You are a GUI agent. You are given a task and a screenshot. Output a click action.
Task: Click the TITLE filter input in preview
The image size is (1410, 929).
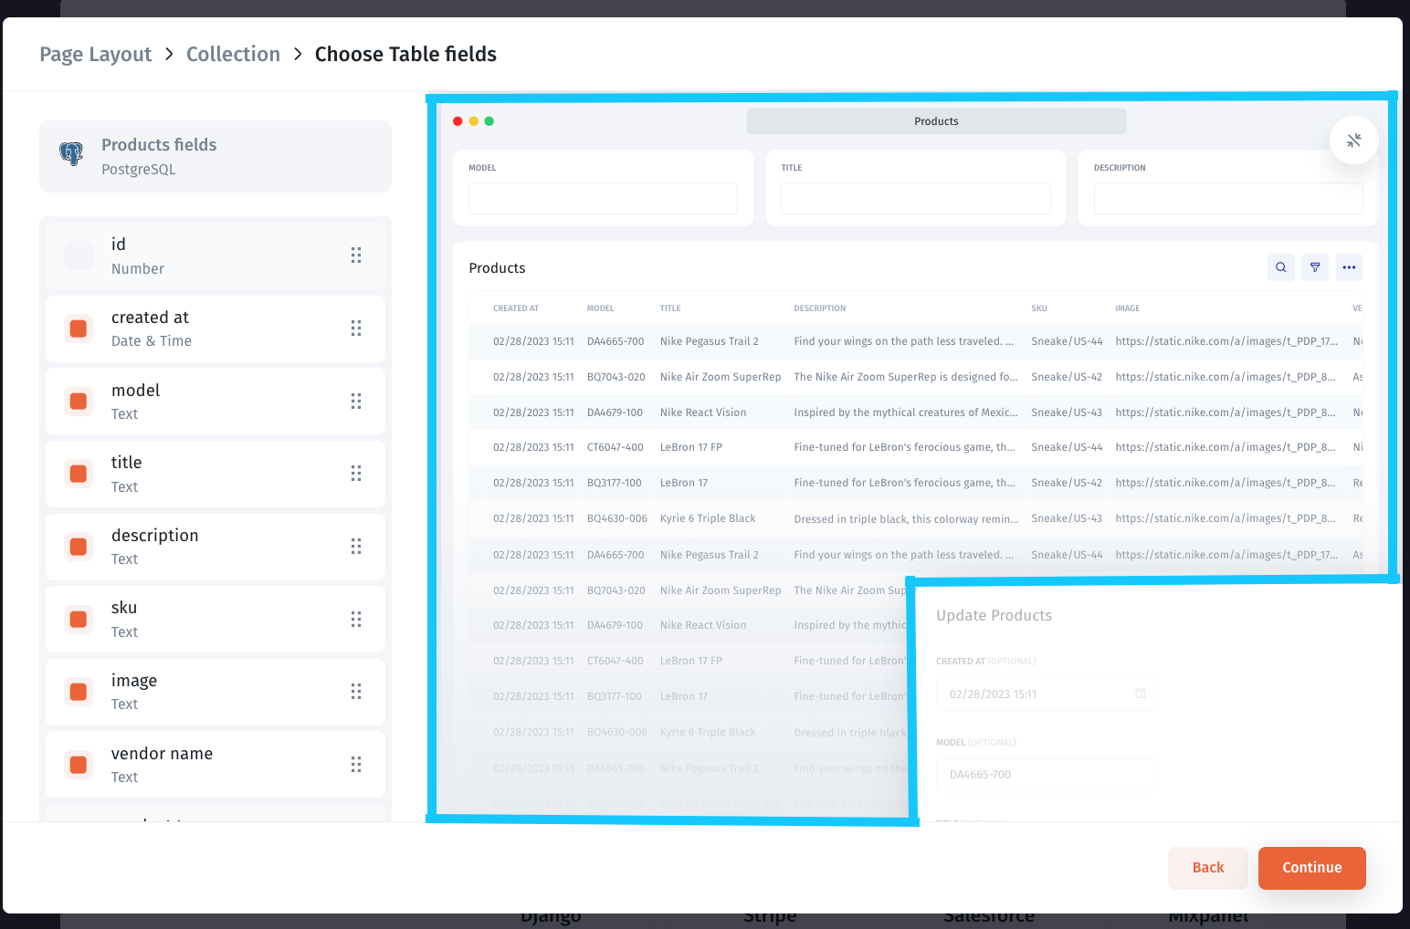(x=915, y=198)
